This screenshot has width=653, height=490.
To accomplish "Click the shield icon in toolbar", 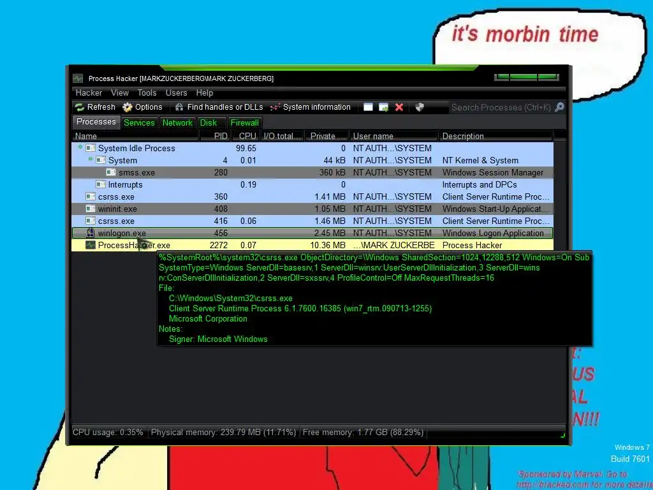I will [420, 107].
